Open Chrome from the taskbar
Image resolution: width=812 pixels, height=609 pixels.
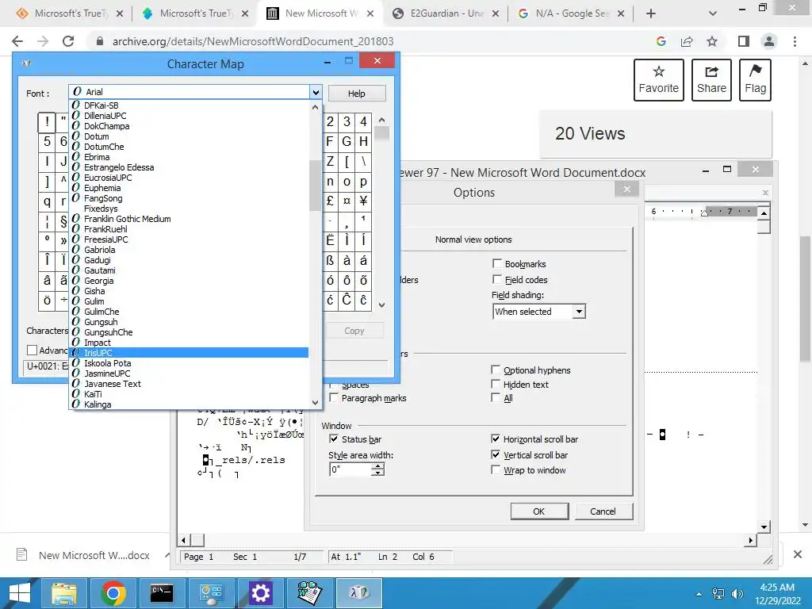pos(113,593)
